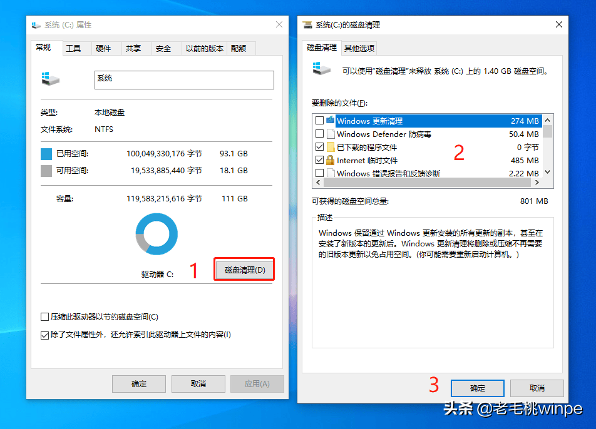Viewport: 596px width, 429px height.
Task: Click the Internet temporary files lock icon
Action: click(x=330, y=160)
